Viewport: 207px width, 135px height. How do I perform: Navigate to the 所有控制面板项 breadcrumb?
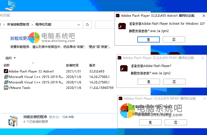click(x=18, y=24)
